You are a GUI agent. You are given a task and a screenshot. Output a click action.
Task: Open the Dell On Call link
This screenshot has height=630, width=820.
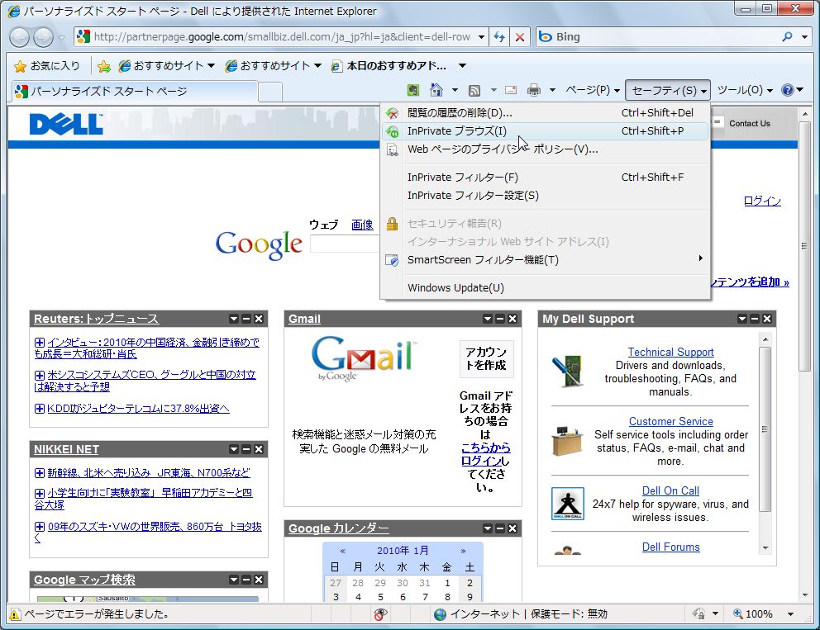tap(670, 491)
